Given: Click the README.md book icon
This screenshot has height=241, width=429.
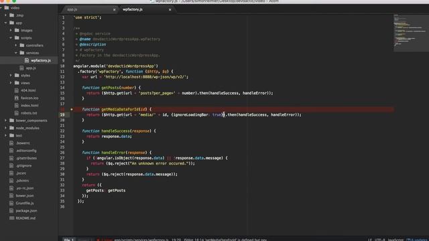Looking at the screenshot, I should click(x=12, y=218).
